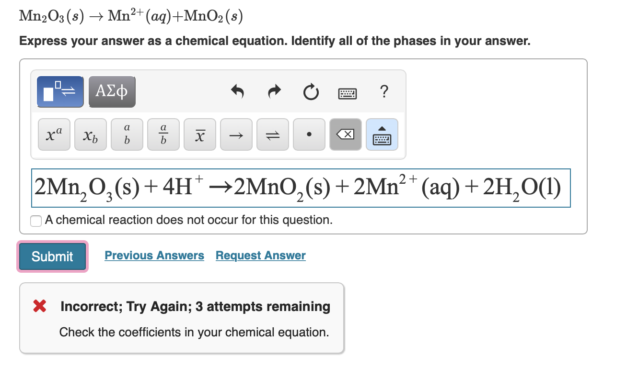Insert a fraction template
Viewport: 627px width, 378px height.
coord(163,134)
